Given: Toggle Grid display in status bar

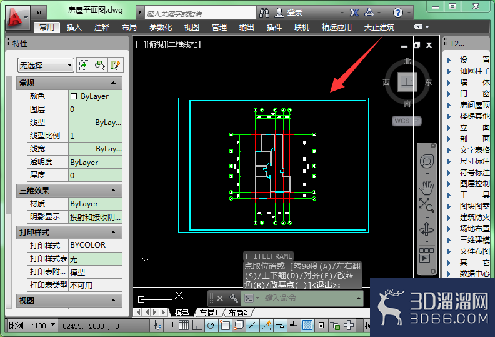Looking at the screenshot, I should pyautogui.click(x=184, y=325).
